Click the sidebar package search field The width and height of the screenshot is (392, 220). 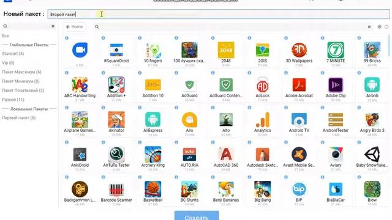[x=29, y=26]
